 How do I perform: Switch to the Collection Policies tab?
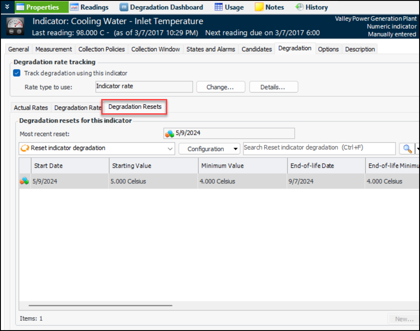[x=102, y=49]
